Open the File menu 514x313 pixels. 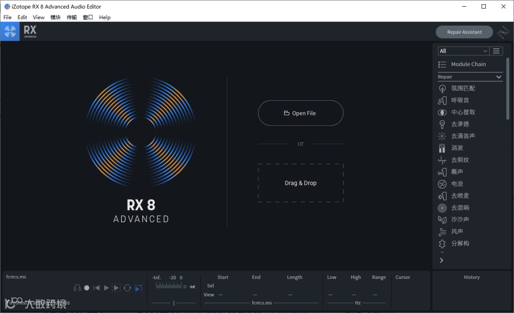point(8,17)
